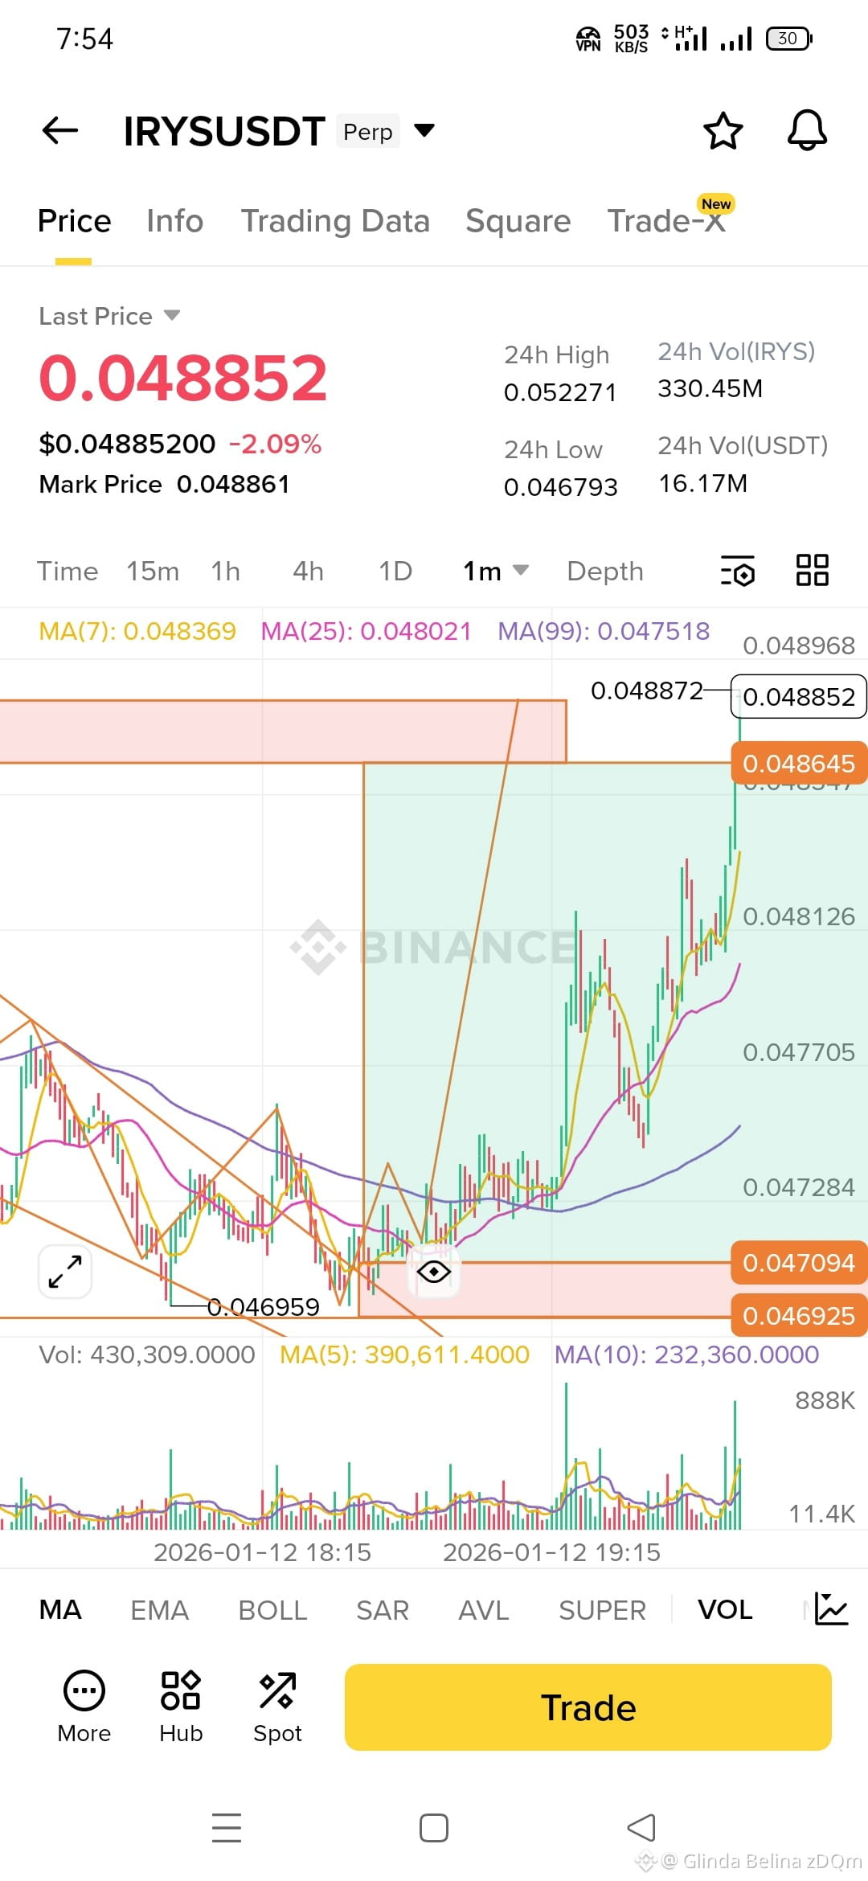The height and width of the screenshot is (1881, 868).
Task: Switch to Spot trading icon
Action: (277, 1707)
